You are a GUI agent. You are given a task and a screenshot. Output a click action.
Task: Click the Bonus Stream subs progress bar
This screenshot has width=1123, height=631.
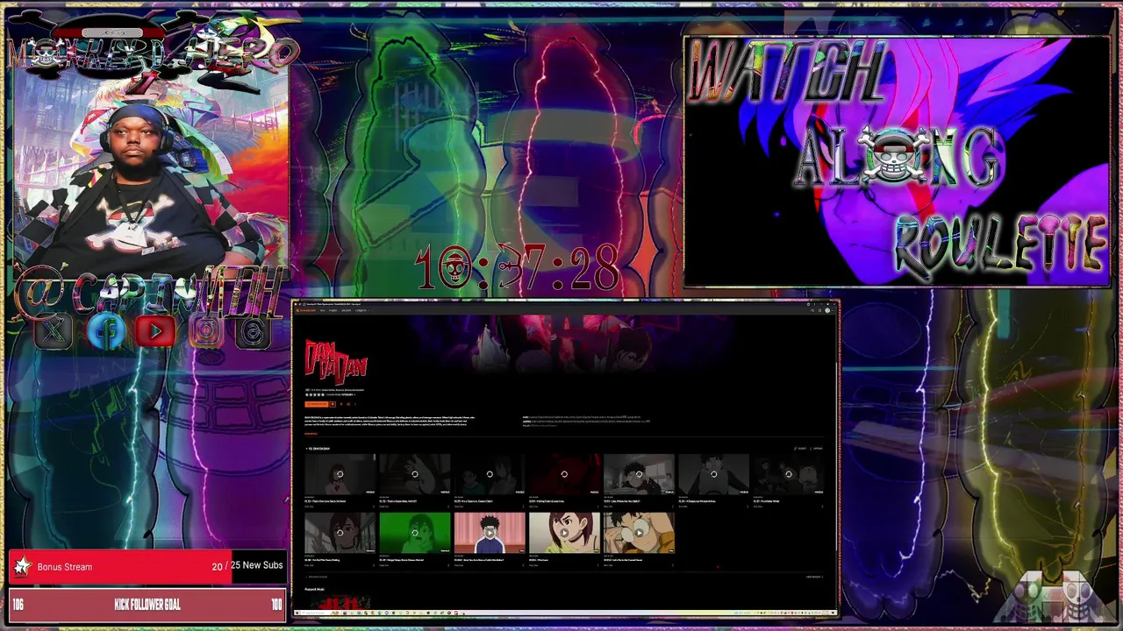147,567
